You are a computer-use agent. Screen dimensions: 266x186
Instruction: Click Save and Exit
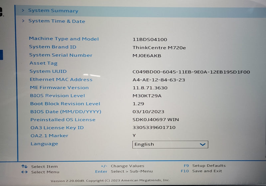pyautogui.click(x=207, y=171)
